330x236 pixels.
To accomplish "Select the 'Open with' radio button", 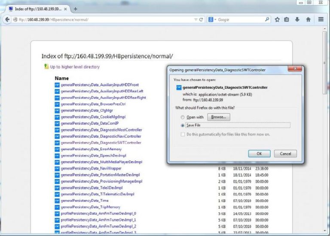I will click(183, 117).
